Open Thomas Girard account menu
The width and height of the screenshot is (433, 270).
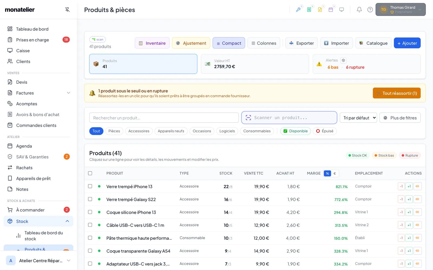point(401,10)
